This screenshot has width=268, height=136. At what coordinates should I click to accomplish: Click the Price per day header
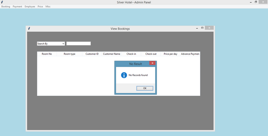tap(170, 54)
